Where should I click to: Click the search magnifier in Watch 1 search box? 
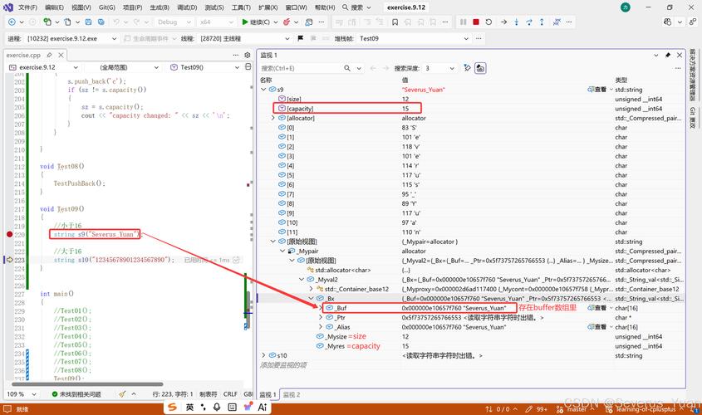coord(347,68)
